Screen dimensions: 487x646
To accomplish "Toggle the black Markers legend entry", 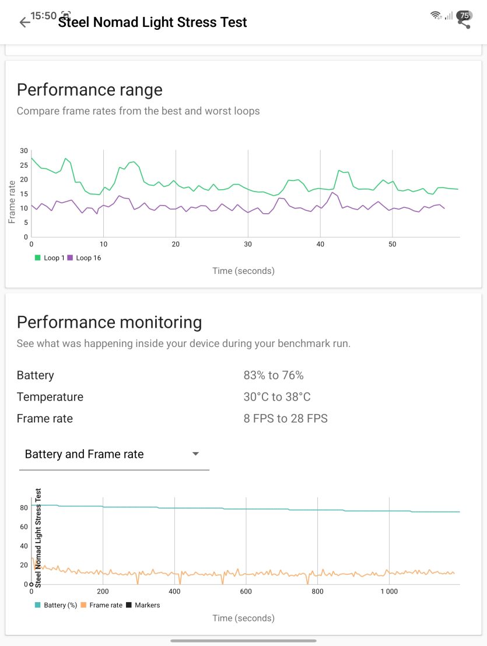I will pos(143,605).
